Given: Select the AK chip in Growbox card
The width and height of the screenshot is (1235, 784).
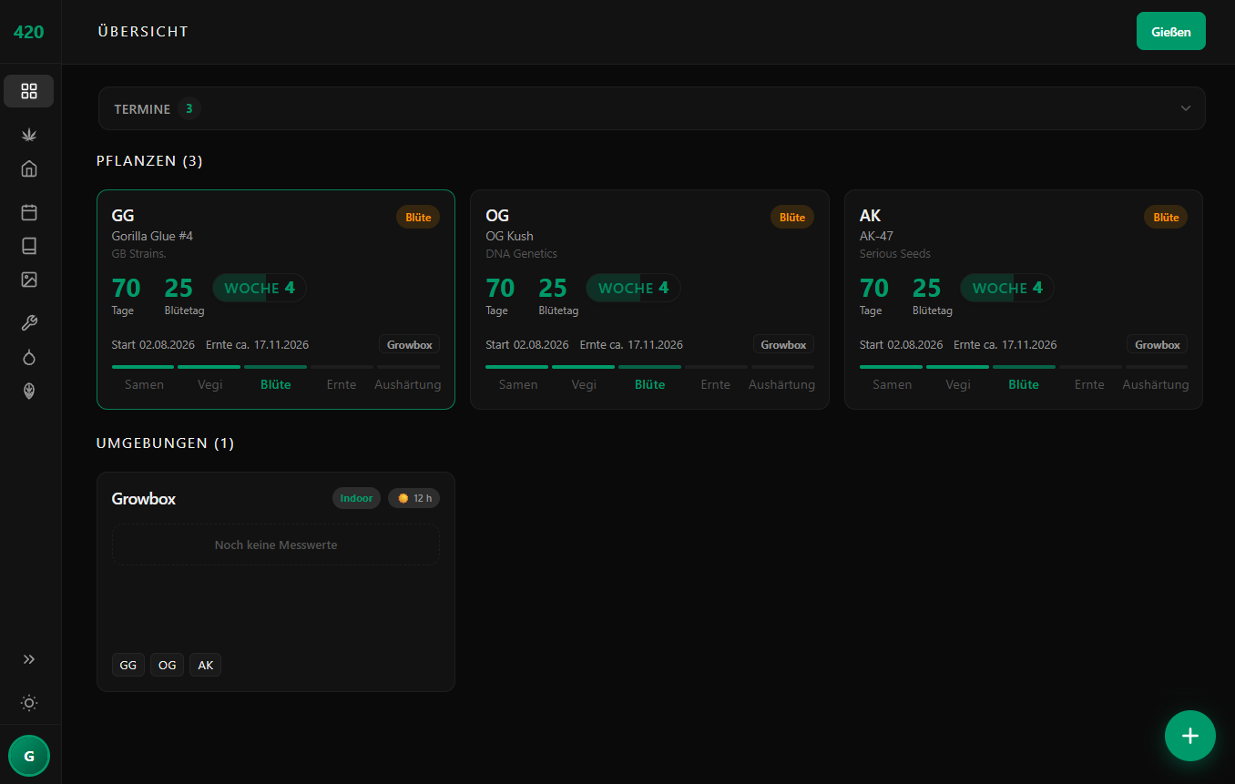Looking at the screenshot, I should (x=206, y=665).
